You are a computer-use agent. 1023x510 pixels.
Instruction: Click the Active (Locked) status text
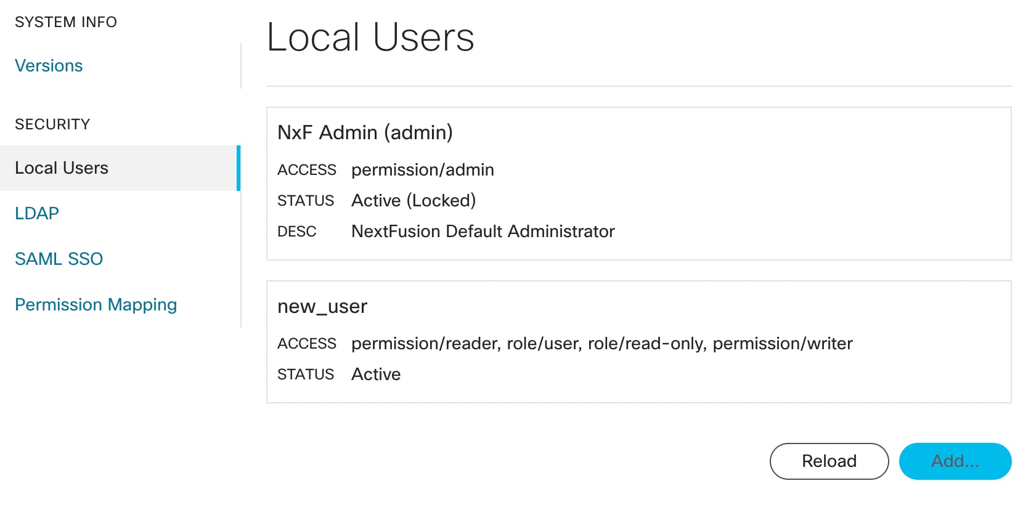point(414,201)
